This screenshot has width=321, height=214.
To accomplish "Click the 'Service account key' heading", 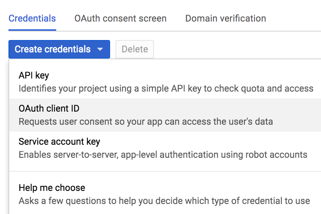I will [x=59, y=142].
